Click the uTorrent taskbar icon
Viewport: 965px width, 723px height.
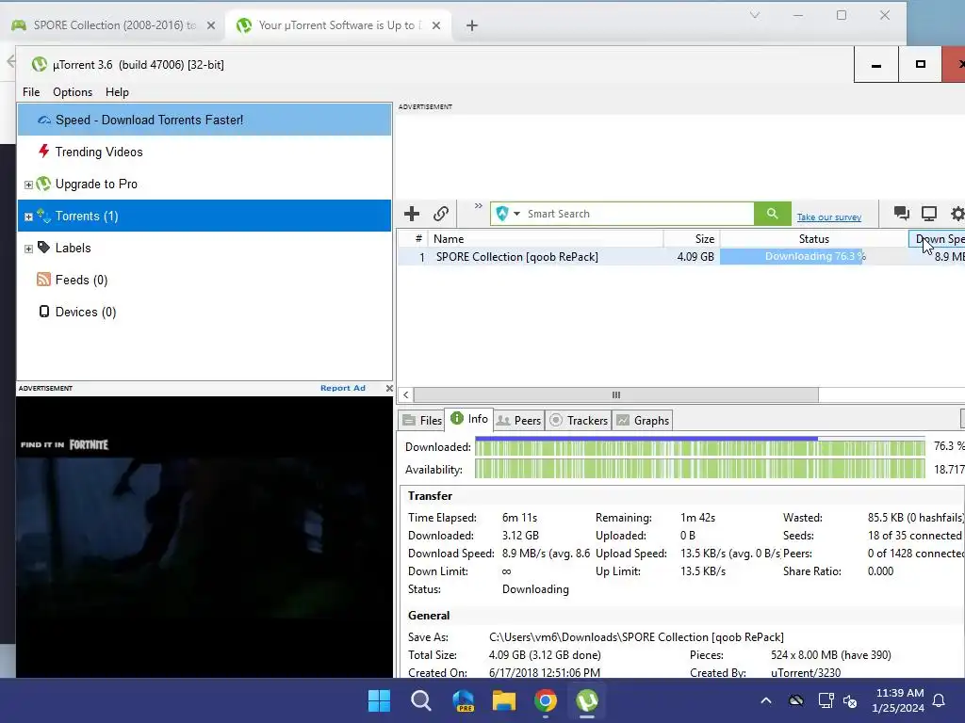pos(587,700)
